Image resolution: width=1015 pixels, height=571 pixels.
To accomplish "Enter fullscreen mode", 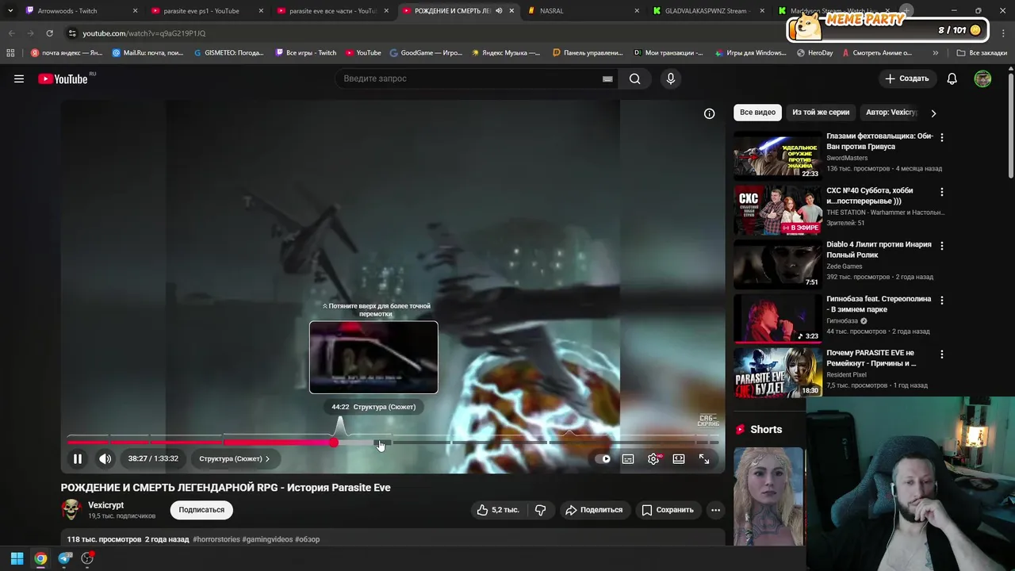I will (x=704, y=458).
